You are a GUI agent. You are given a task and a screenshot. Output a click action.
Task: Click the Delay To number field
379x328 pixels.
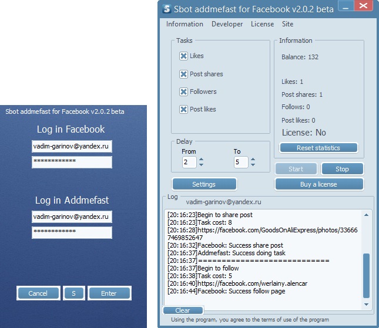pos(241,162)
